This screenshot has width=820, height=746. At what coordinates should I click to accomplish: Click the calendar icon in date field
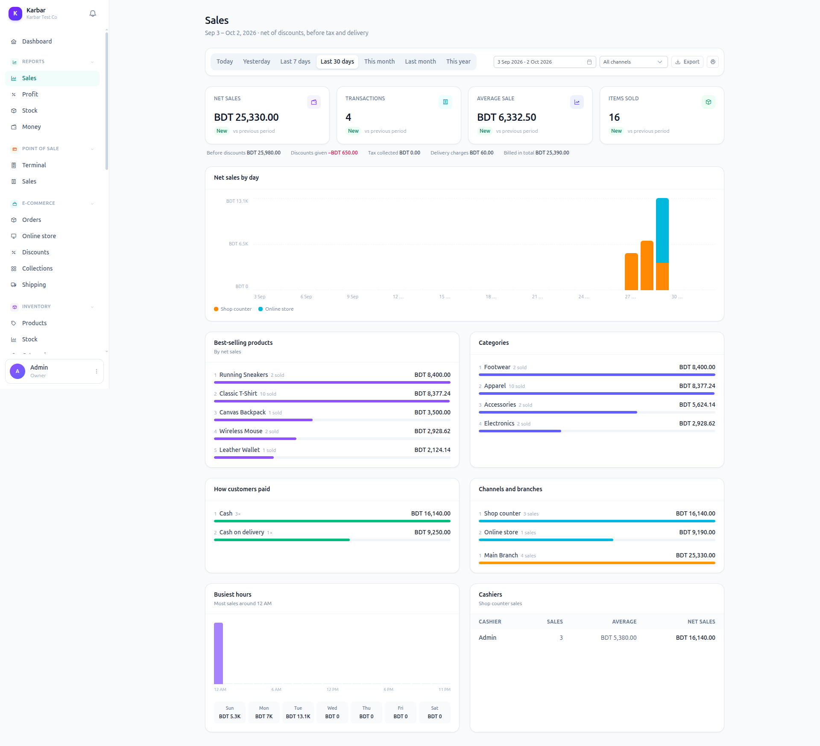click(589, 62)
